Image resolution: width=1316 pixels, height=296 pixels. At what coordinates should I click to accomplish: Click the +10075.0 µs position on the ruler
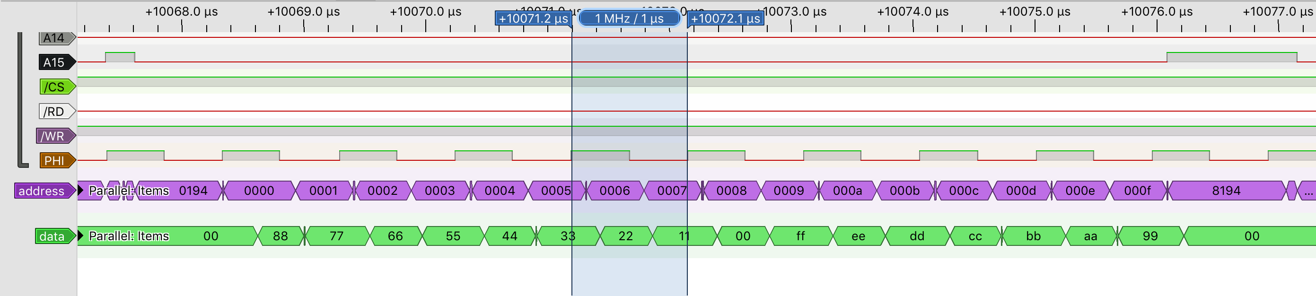[1035, 12]
